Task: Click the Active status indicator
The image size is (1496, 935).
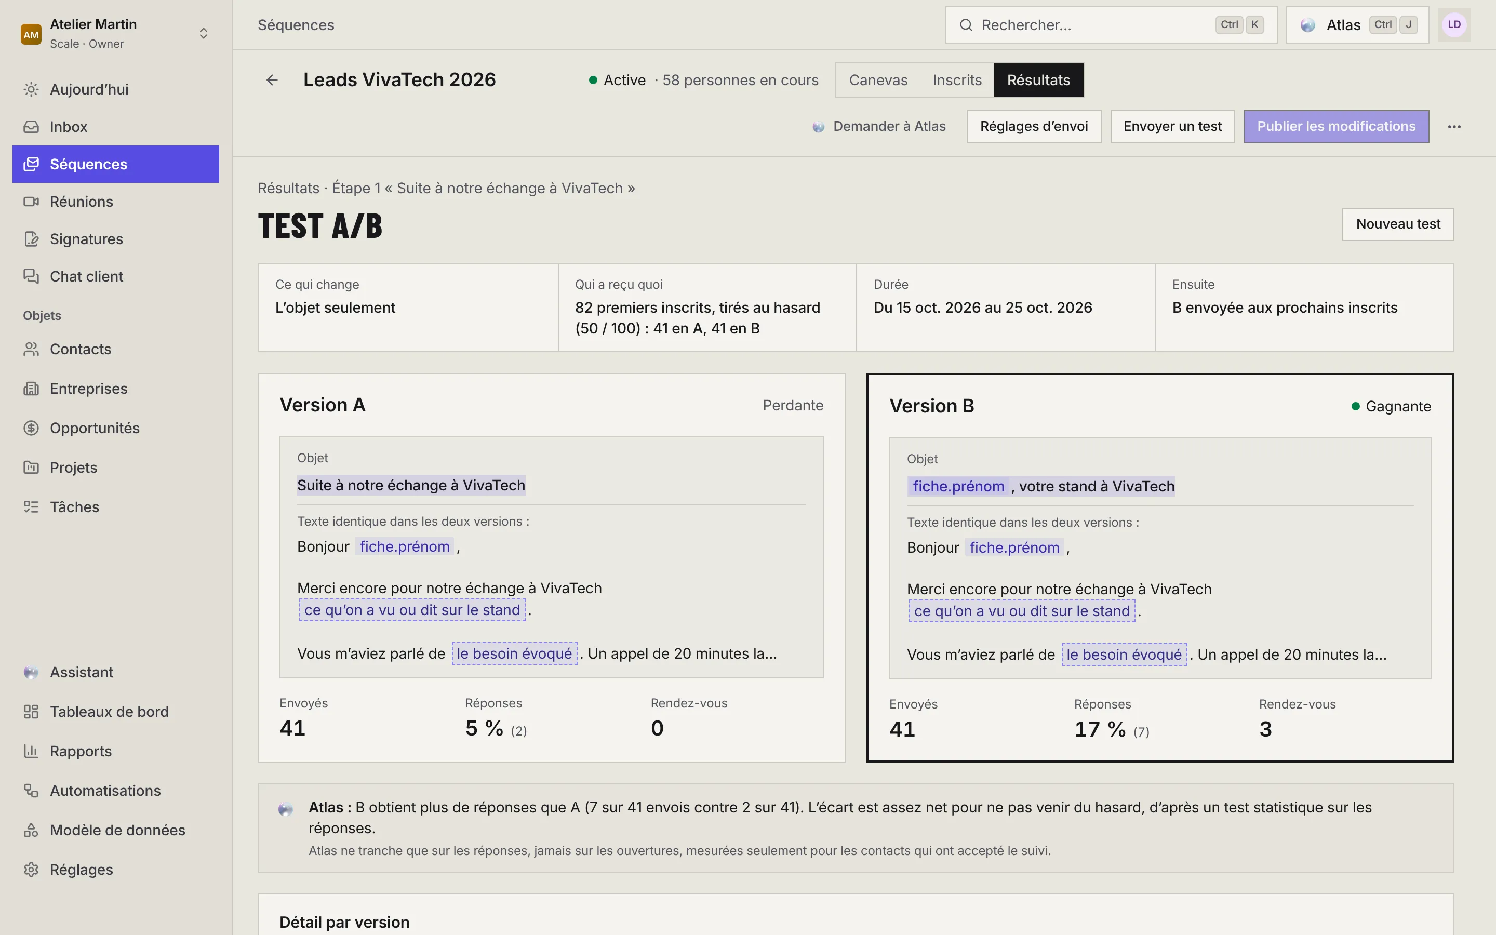Action: click(617, 81)
